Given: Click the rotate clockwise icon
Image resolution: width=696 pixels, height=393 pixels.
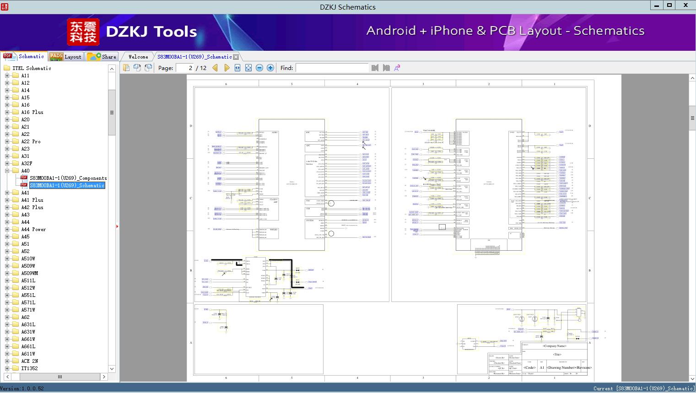Looking at the screenshot, I should click(137, 68).
